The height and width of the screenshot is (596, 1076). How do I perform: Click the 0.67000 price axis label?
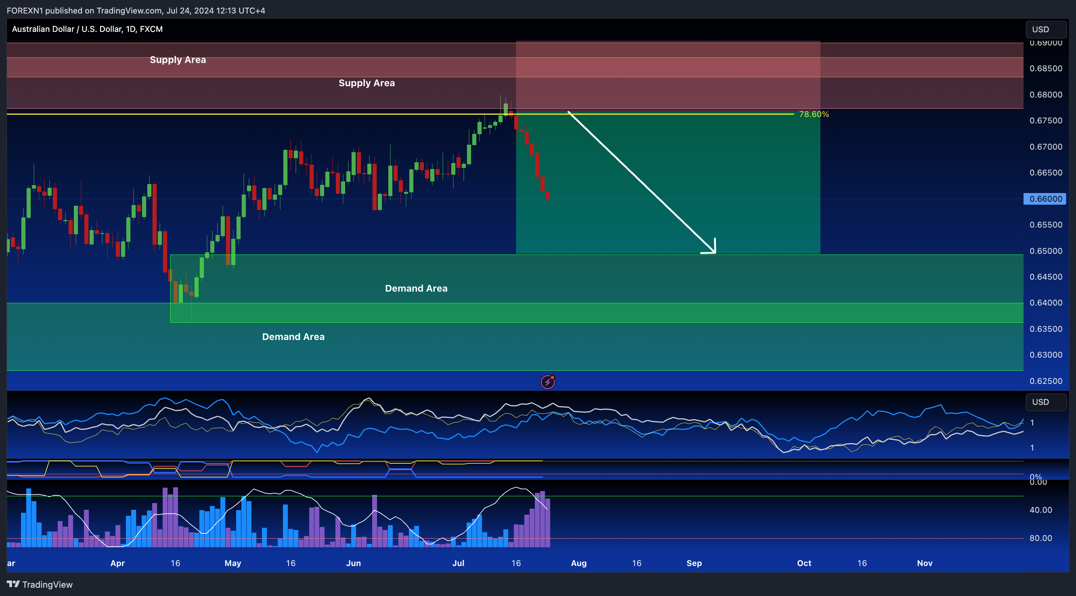(x=1046, y=147)
